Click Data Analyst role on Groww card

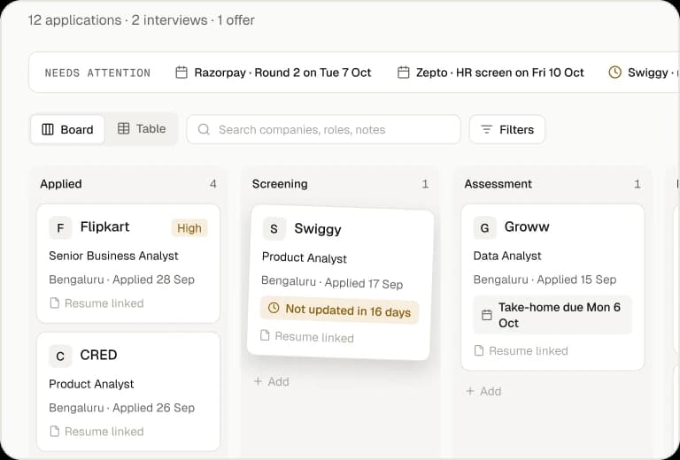tap(507, 256)
